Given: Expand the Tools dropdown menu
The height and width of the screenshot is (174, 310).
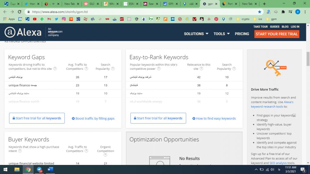Looking at the screenshot, I should pos(221,34).
